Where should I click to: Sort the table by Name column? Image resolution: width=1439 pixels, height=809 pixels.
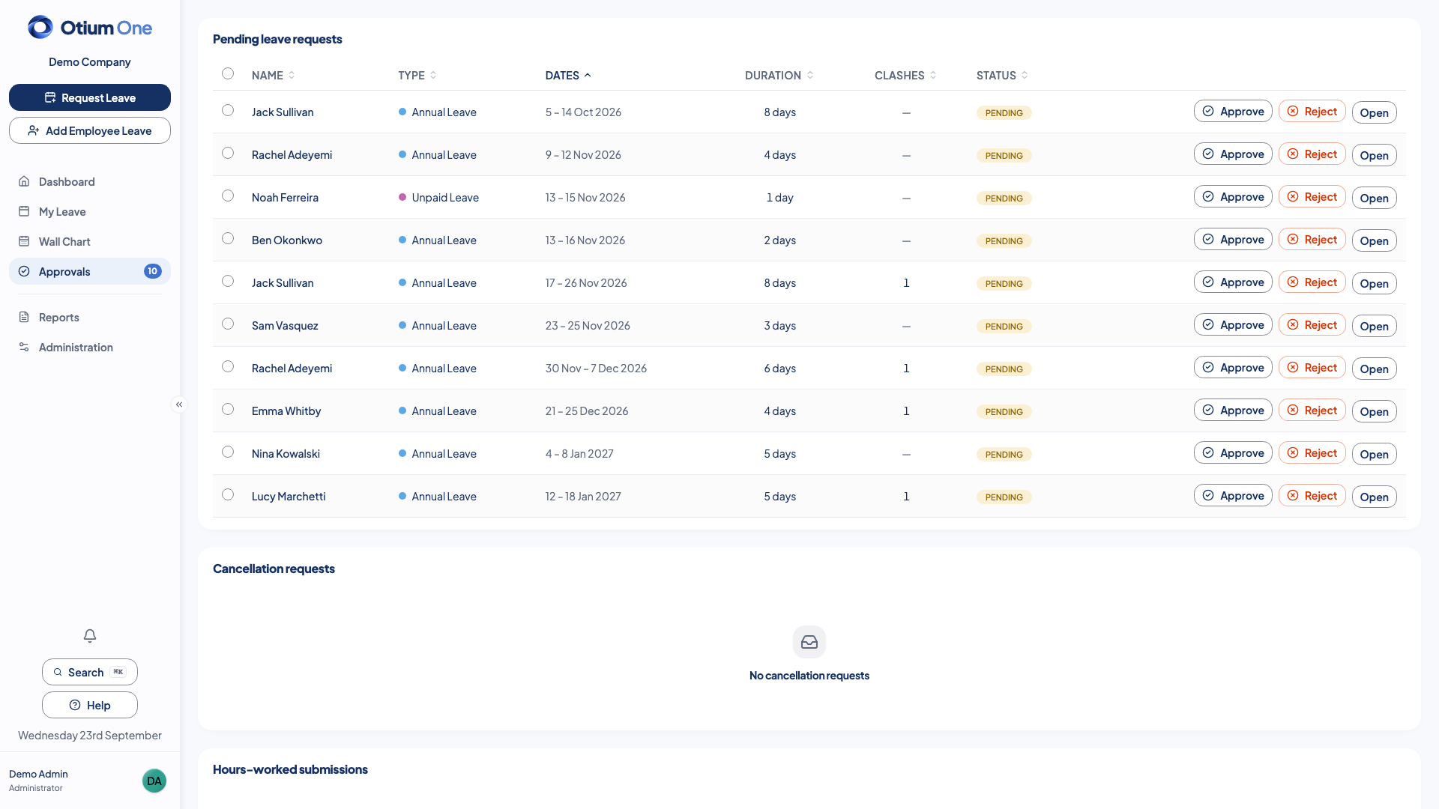point(274,75)
